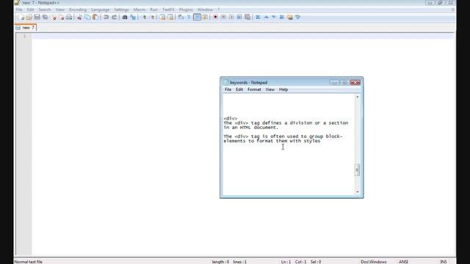The height and width of the screenshot is (264, 470).
Task: Open the Run menu
Action: click(x=153, y=10)
